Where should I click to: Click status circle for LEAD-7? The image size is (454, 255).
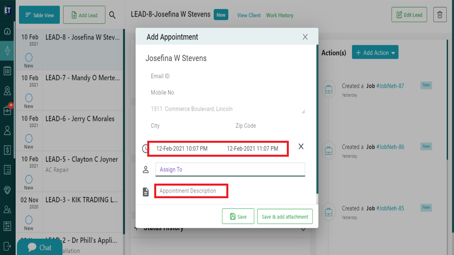coord(29,98)
